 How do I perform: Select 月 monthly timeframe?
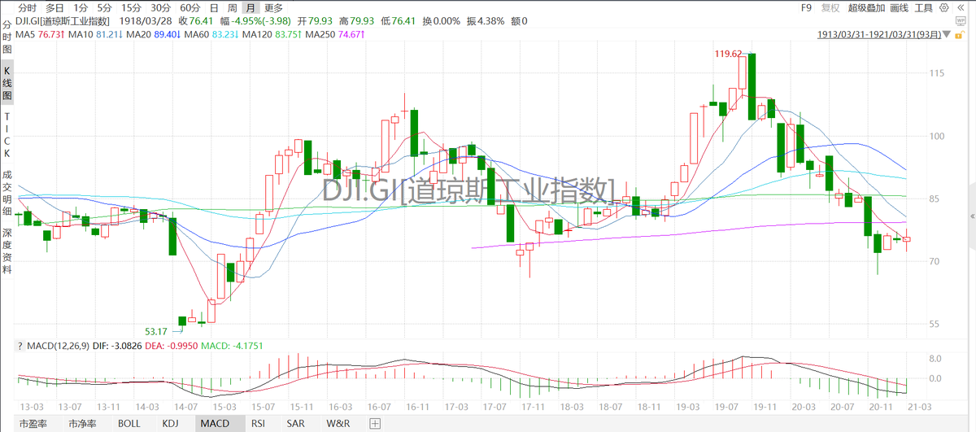[x=251, y=8]
